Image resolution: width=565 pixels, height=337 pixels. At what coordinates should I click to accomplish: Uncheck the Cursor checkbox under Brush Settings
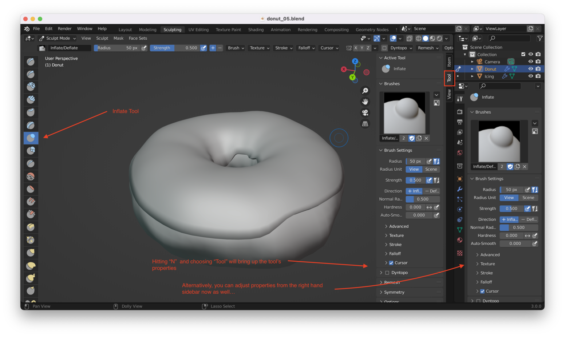(391, 262)
